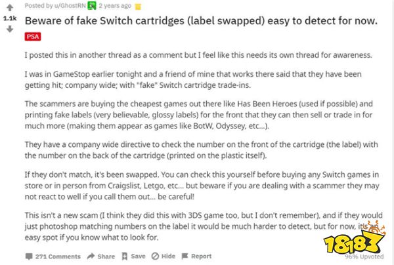Click the red PSA flair tag
394x265 pixels.
click(x=32, y=37)
